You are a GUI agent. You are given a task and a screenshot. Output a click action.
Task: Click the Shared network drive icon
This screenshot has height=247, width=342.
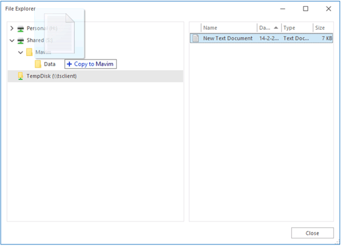pos(20,41)
